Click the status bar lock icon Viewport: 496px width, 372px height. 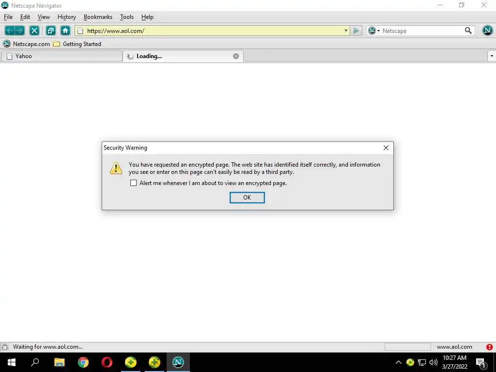click(5, 347)
